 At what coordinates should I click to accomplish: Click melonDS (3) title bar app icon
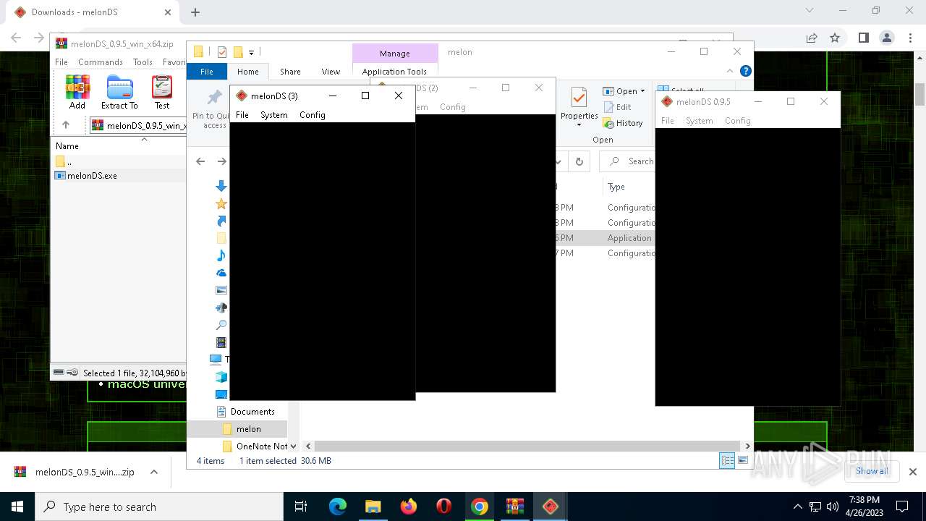point(242,96)
